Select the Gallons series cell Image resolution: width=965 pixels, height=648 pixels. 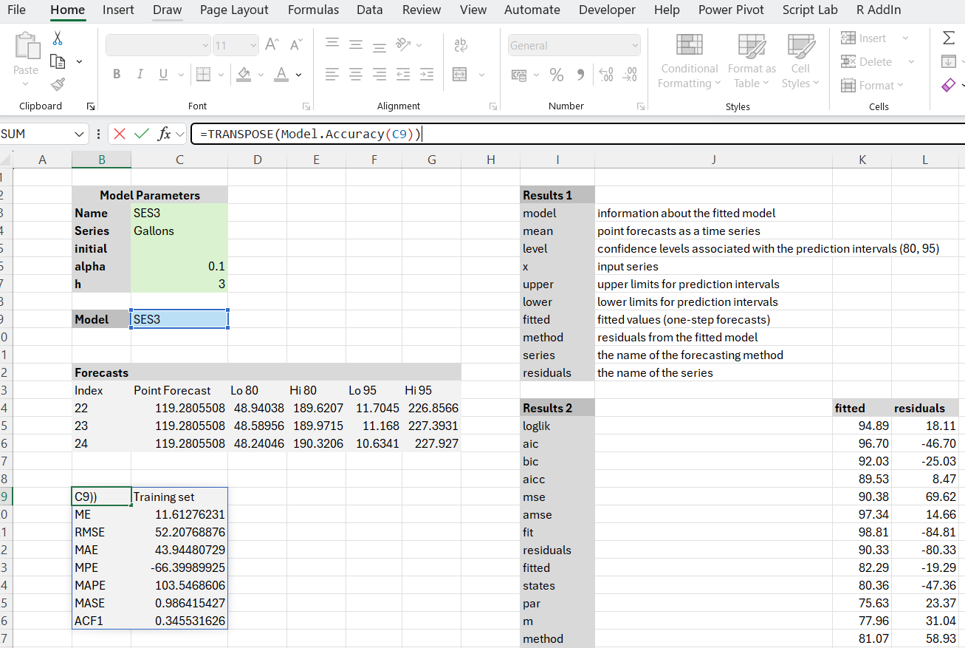179,231
